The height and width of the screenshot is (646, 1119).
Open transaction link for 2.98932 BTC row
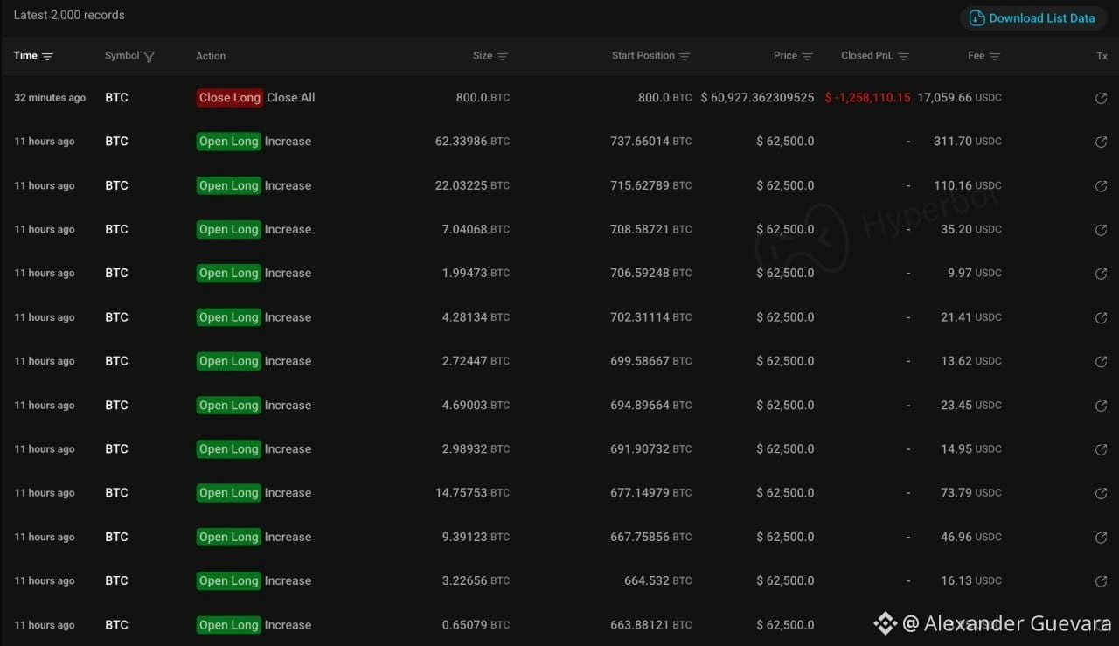(1101, 449)
